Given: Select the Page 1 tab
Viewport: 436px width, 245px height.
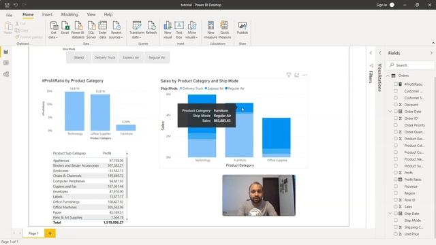Looking at the screenshot, I should coord(33,233).
